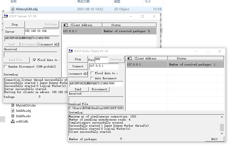The image size is (245, 161).
Task: Click Stop button in Echo Client
Action: (78, 59)
